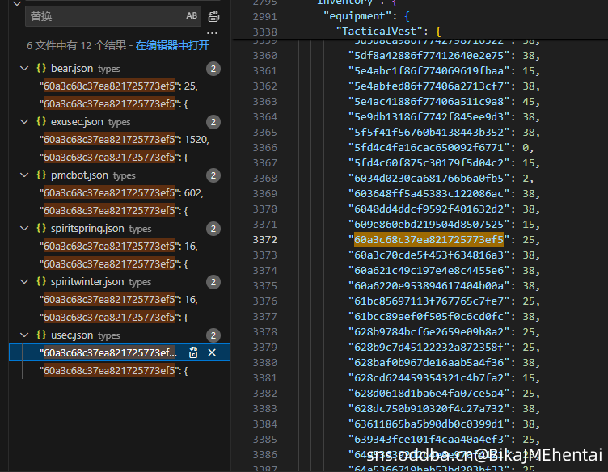Dismiss the selected usec.json search match

pos(212,352)
